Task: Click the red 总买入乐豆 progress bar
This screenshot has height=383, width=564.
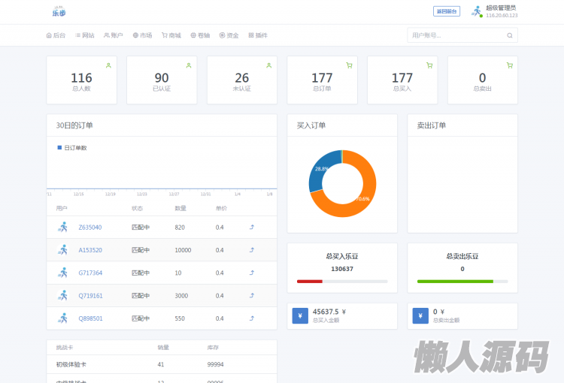Action: tap(310, 282)
